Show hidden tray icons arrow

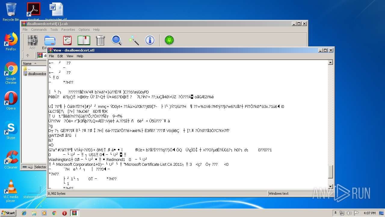pyautogui.click(x=335, y=213)
